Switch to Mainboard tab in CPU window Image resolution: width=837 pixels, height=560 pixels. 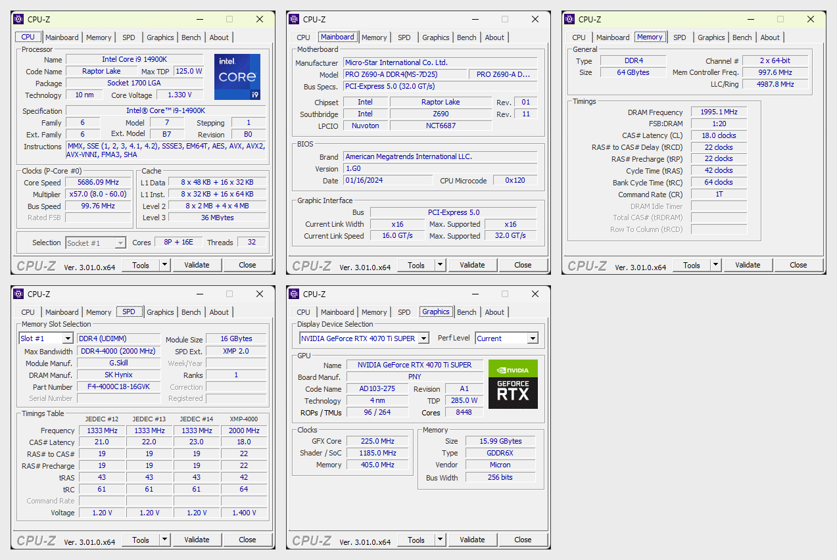[x=62, y=37]
